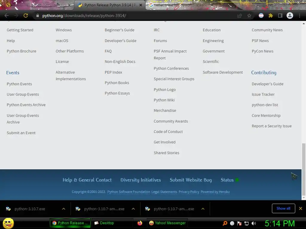Click the 5:14 PM clock
Viewport: 306px width, 229px height.
point(280,223)
